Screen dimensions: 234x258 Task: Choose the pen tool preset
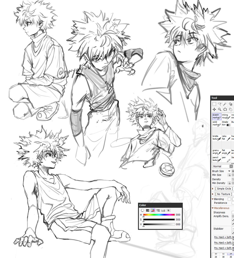(x=226, y=159)
